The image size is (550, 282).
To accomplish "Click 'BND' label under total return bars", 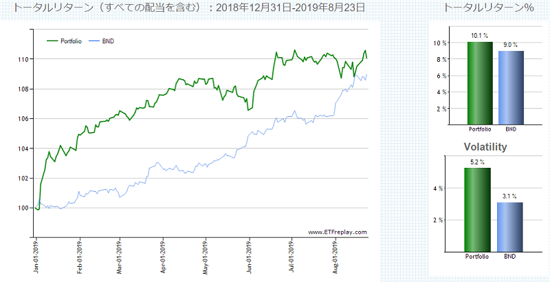I will (511, 129).
